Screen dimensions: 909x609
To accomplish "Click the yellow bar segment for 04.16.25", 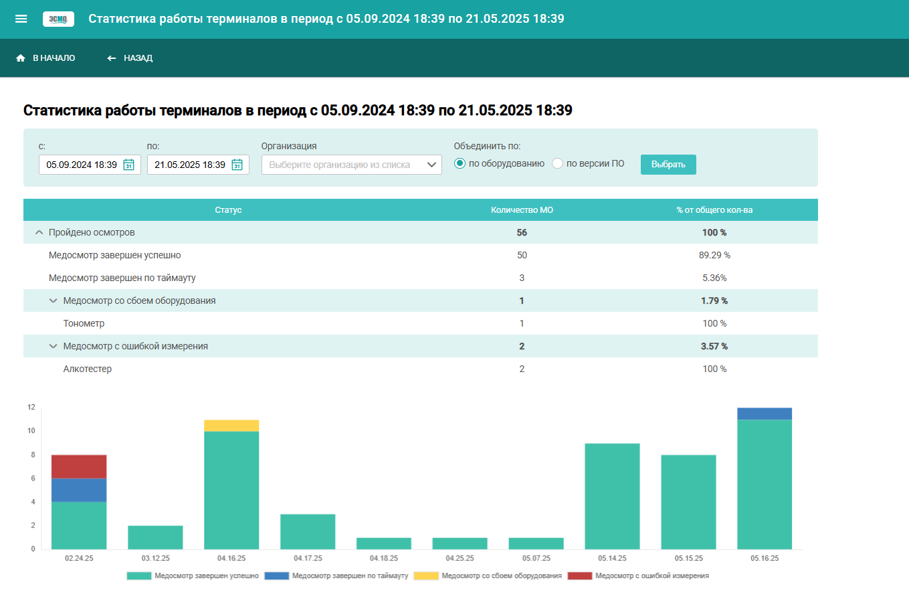I will (231, 426).
